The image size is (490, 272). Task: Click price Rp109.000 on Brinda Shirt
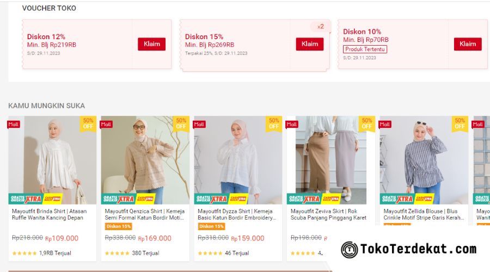tap(62, 239)
